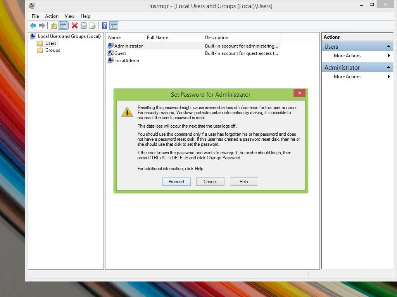Click More Actions label under Users

pos(347,56)
